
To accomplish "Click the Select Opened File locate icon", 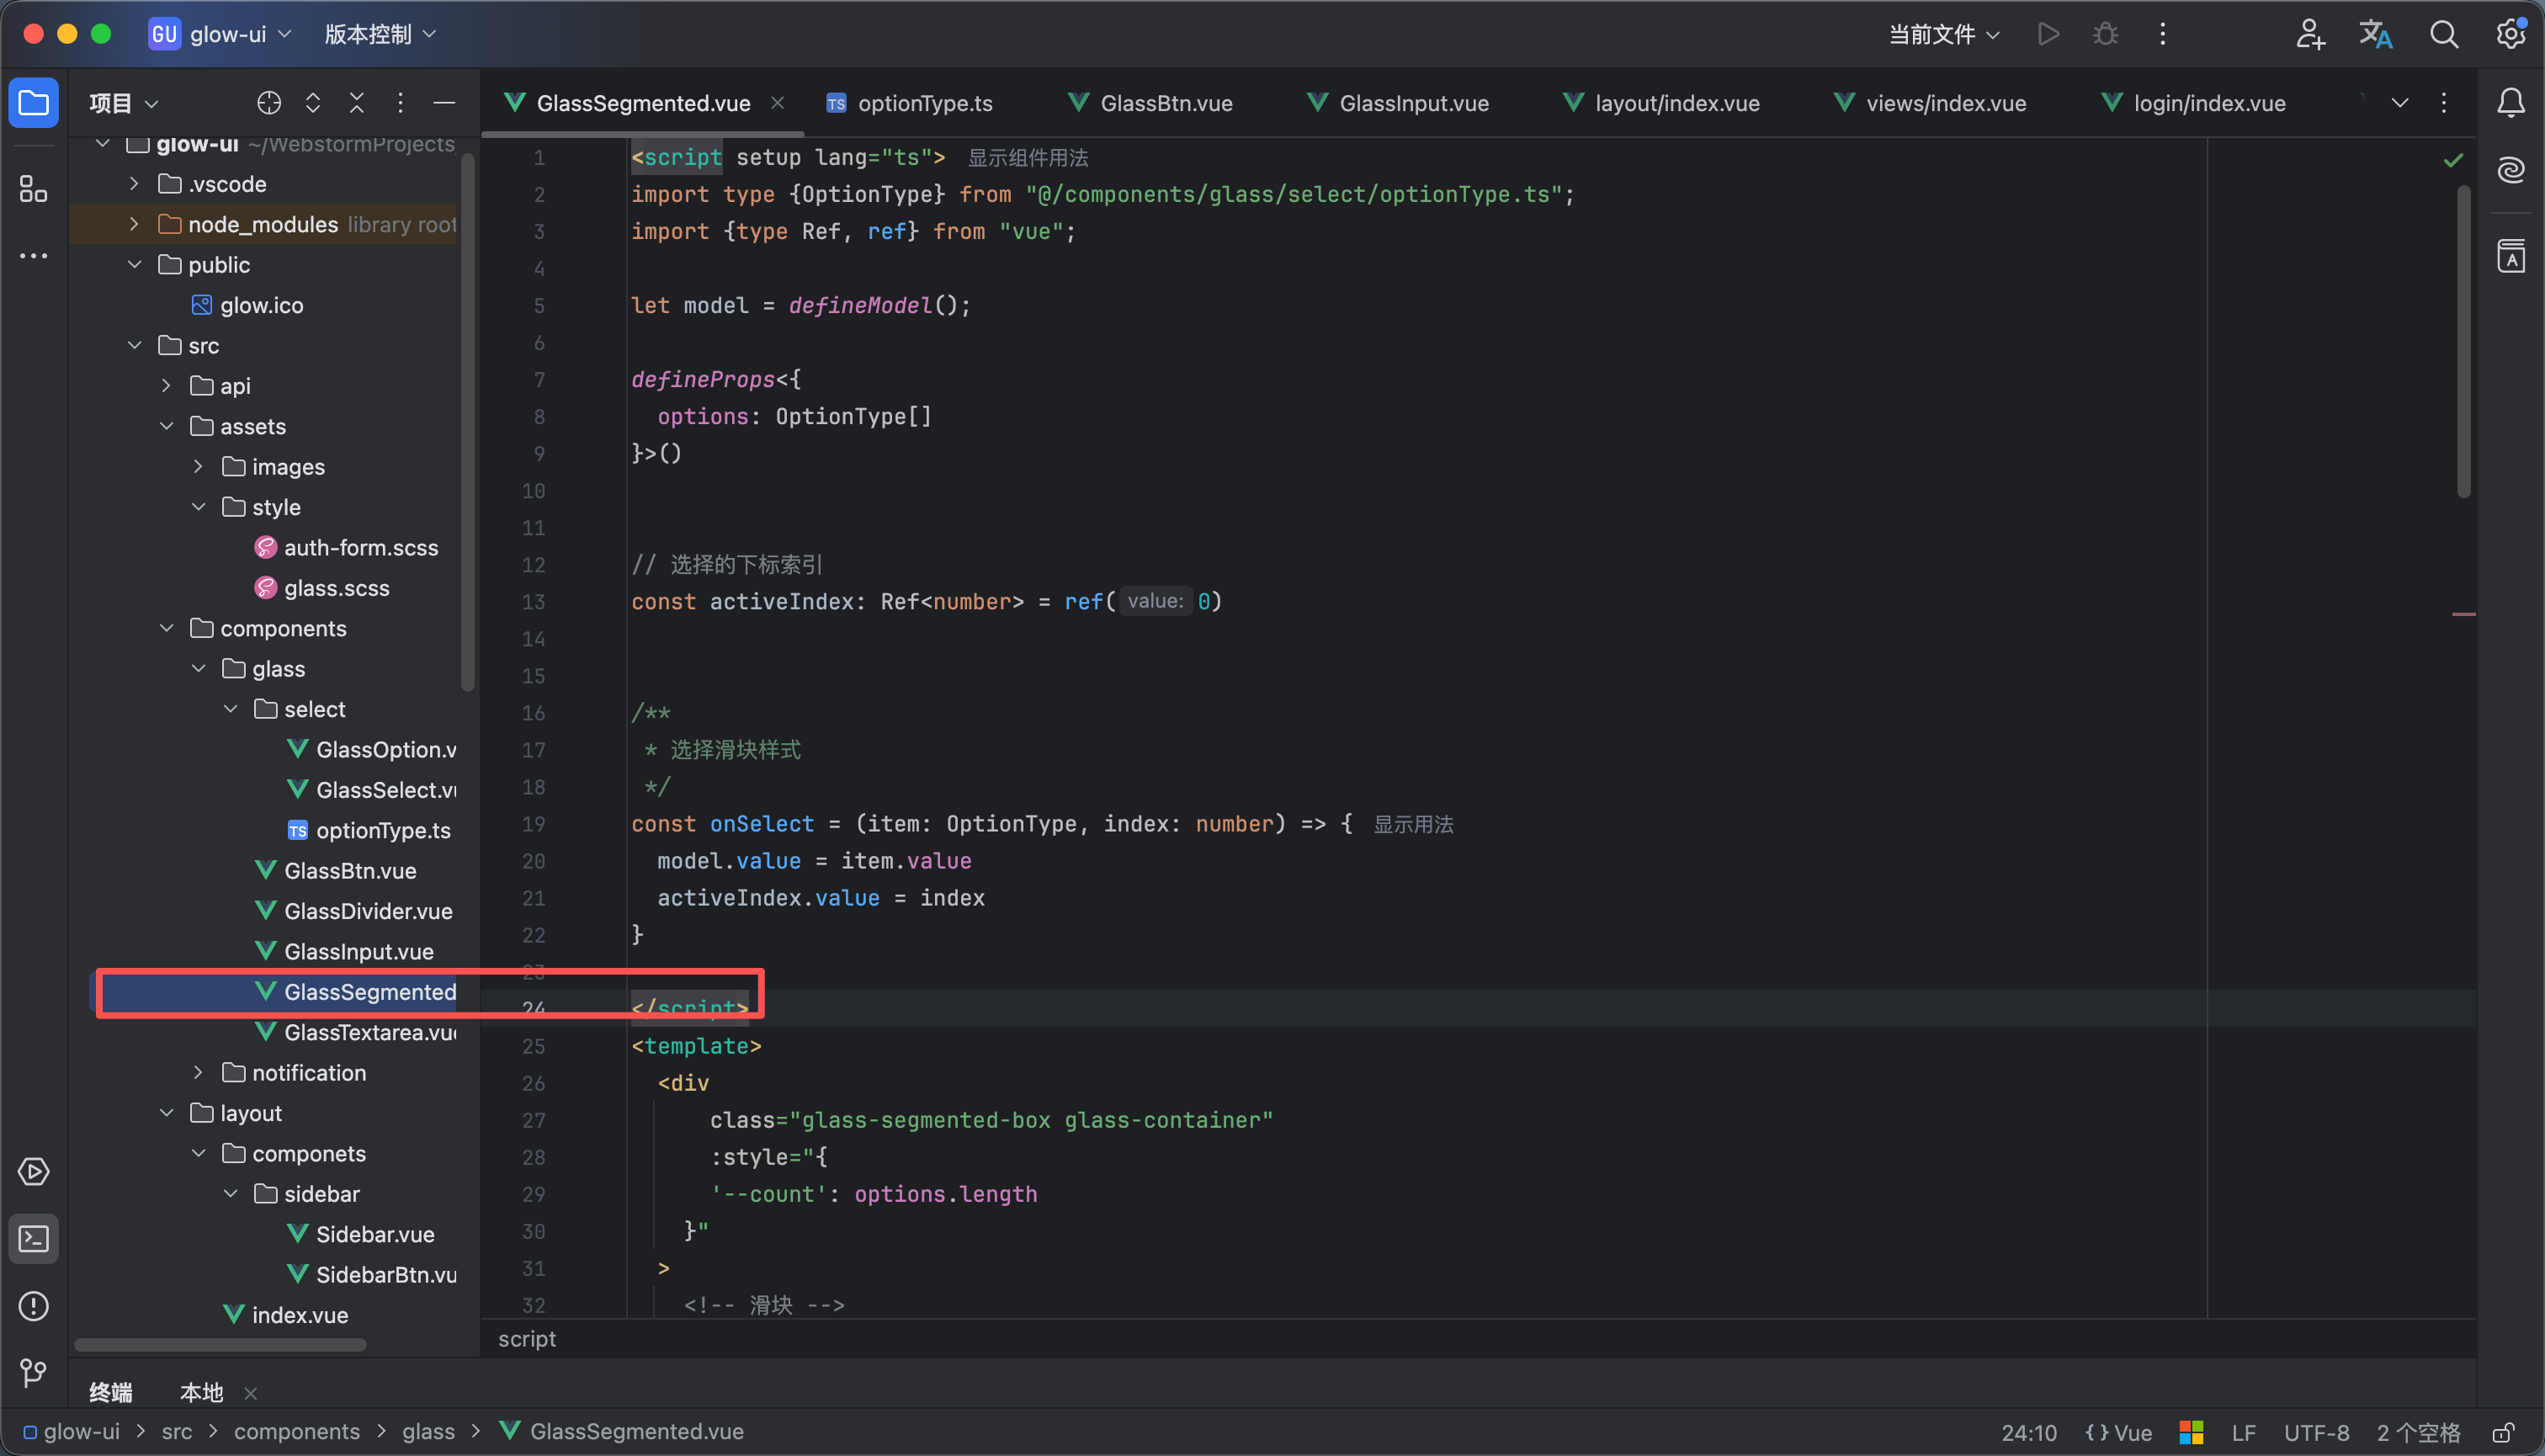I will click(x=268, y=103).
